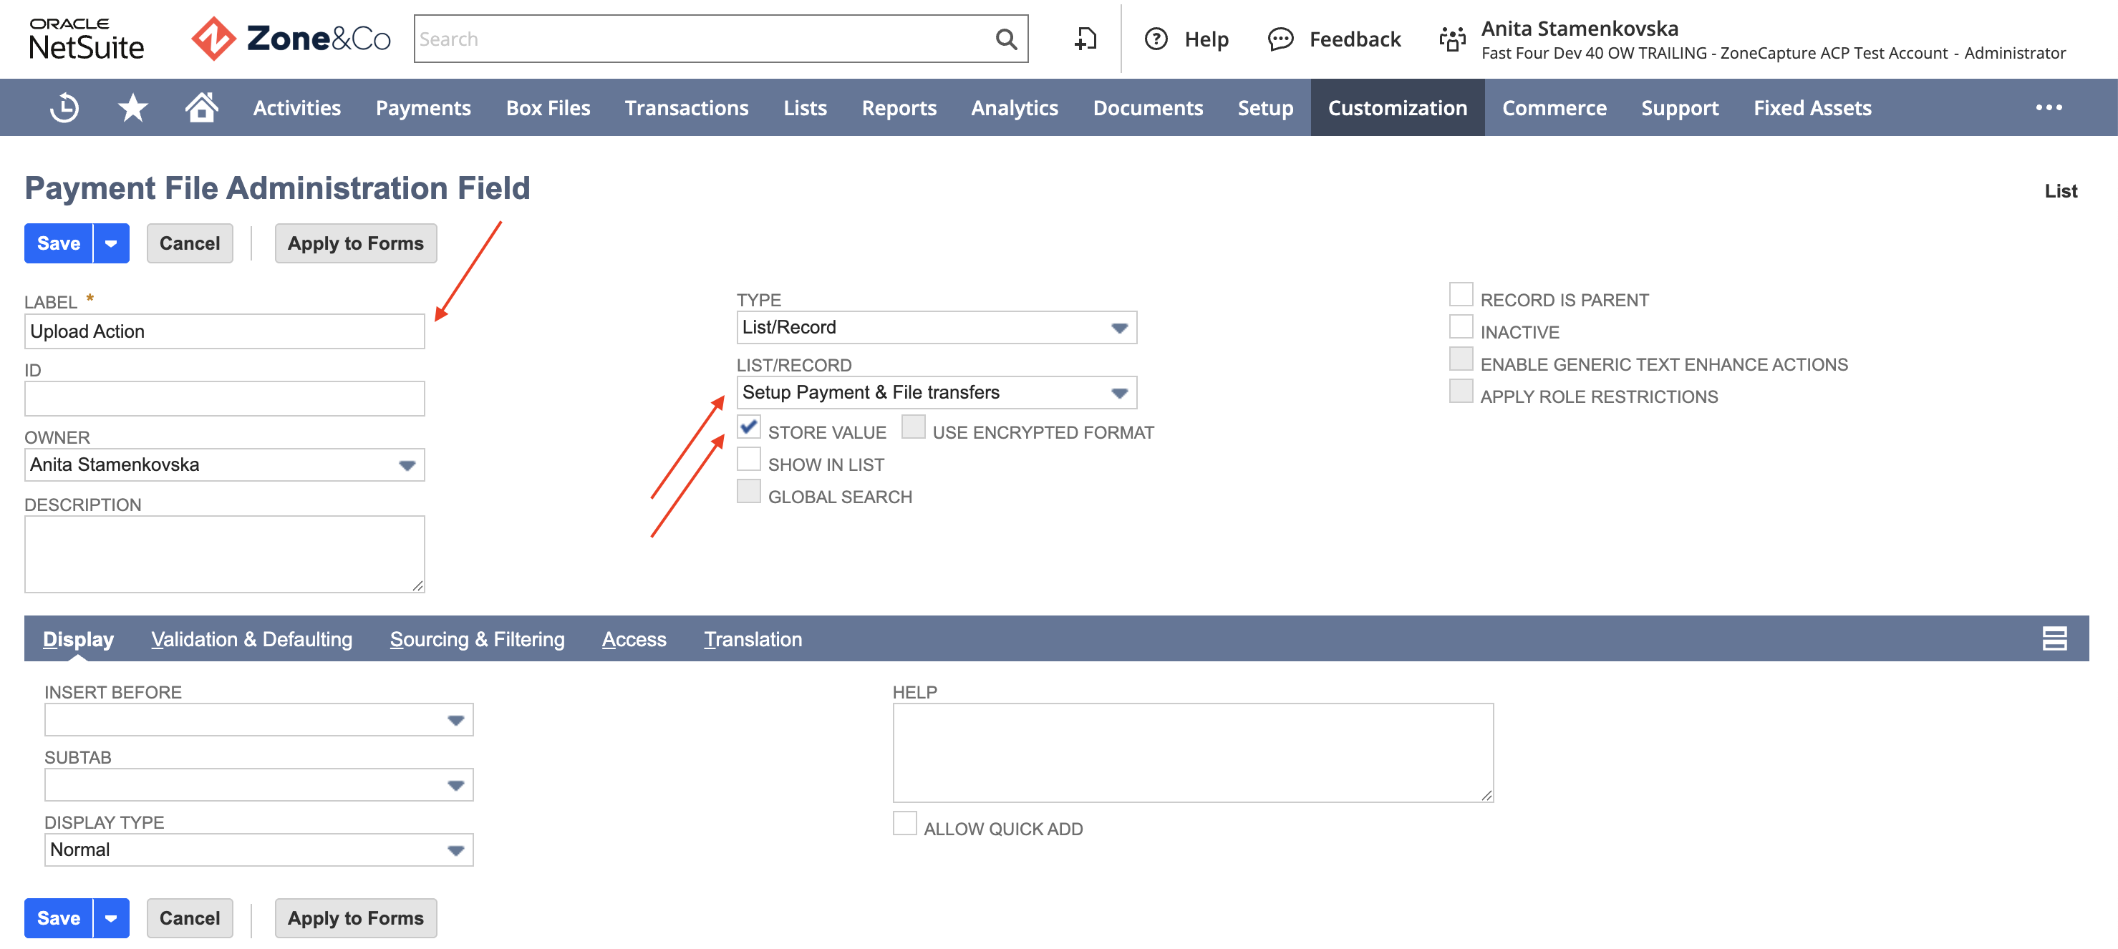Screen dimensions: 2118x949
Task: Click the top Apply to Forms button
Action: (x=355, y=243)
